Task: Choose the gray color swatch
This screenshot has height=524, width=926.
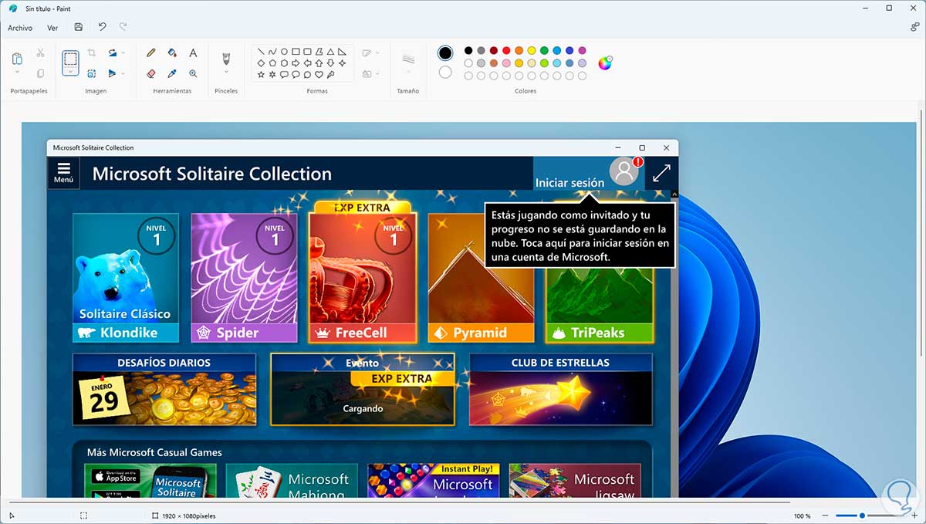Action: (x=481, y=50)
